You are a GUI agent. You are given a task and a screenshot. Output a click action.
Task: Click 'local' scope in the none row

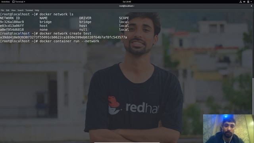124,30
